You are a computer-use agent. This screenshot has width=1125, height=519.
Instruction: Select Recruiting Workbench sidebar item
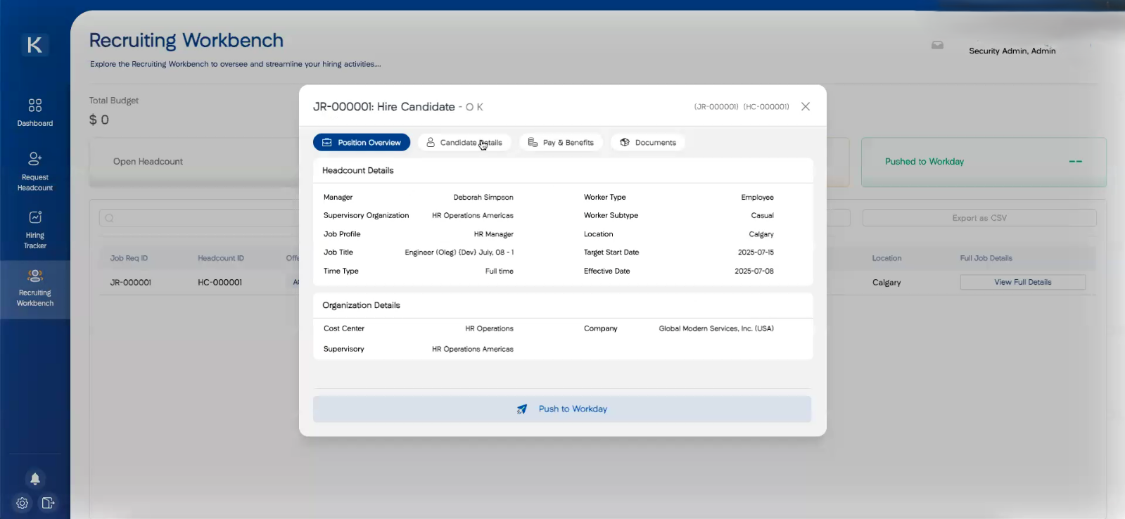(x=34, y=288)
